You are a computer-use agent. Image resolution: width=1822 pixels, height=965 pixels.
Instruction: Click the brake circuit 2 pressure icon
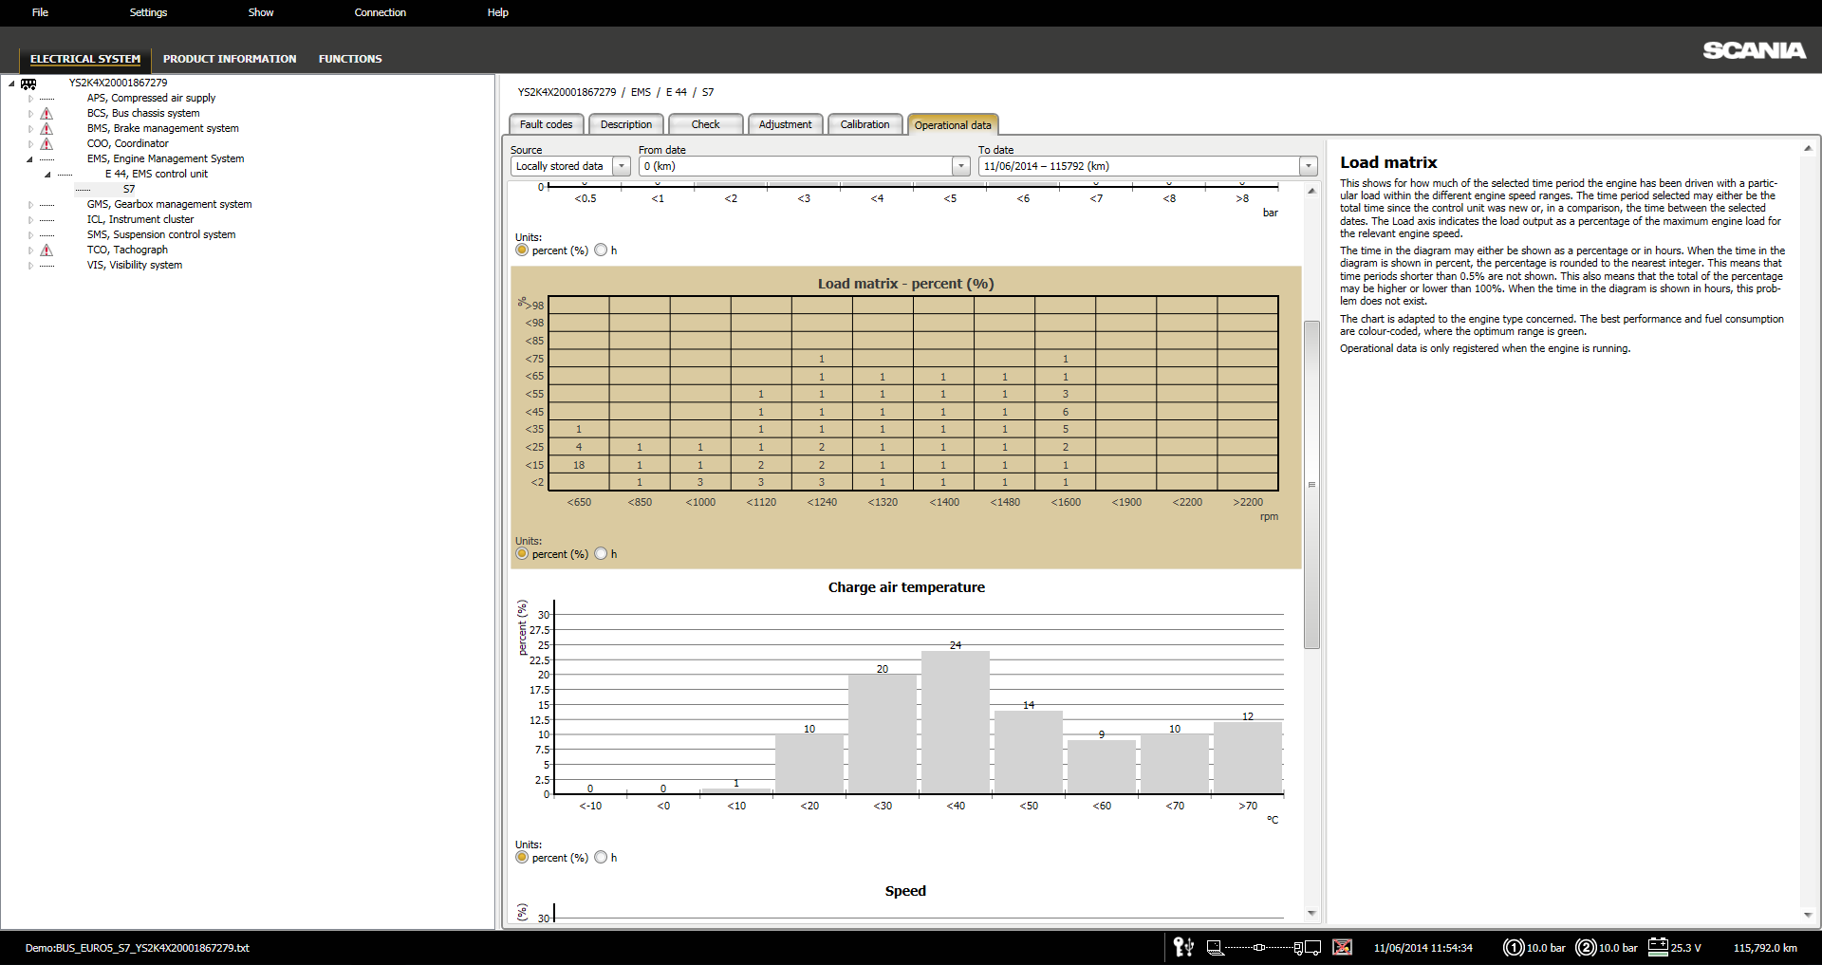1586,947
